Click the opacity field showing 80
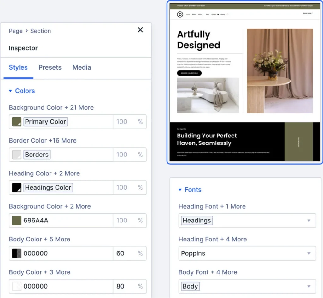This screenshot has height=298, width=323. click(124, 286)
